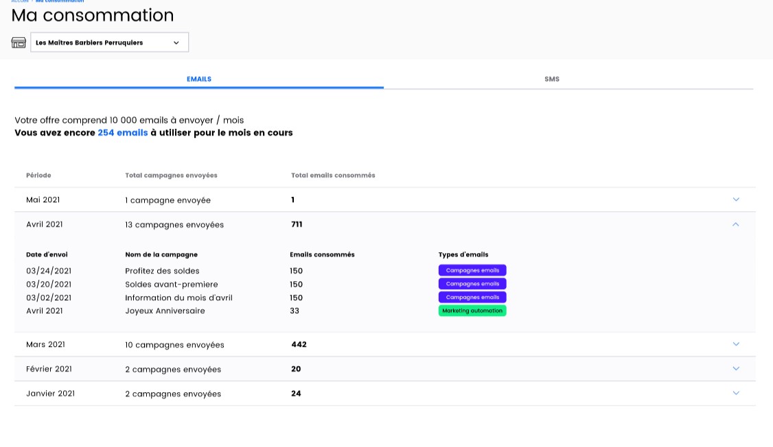Screen dimensions: 773x447
Task: Select the Joyeux Anniversaire campaign name
Action: (x=165, y=311)
